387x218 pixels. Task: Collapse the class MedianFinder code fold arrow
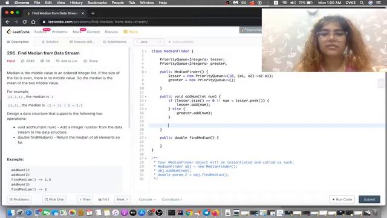click(146, 51)
